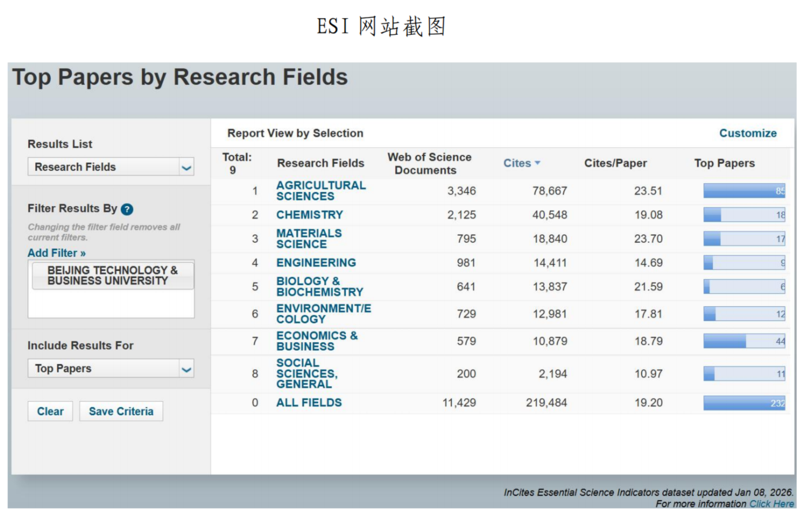Click the Agricultural Sciences top papers bar
This screenshot has width=799, height=516.
coord(744,191)
